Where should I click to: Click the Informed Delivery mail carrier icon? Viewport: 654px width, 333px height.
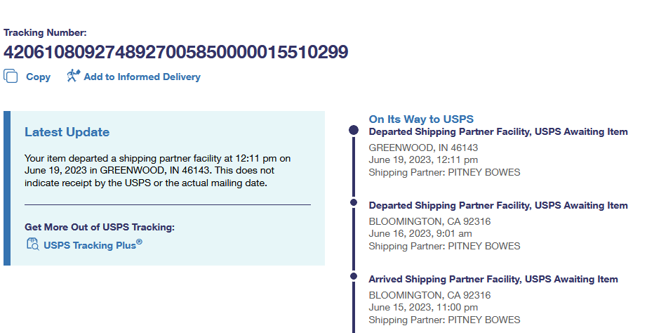(x=74, y=76)
